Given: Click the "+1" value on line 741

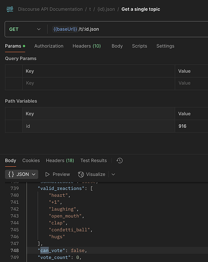Looking at the screenshot, I should pyautogui.click(x=54, y=202).
